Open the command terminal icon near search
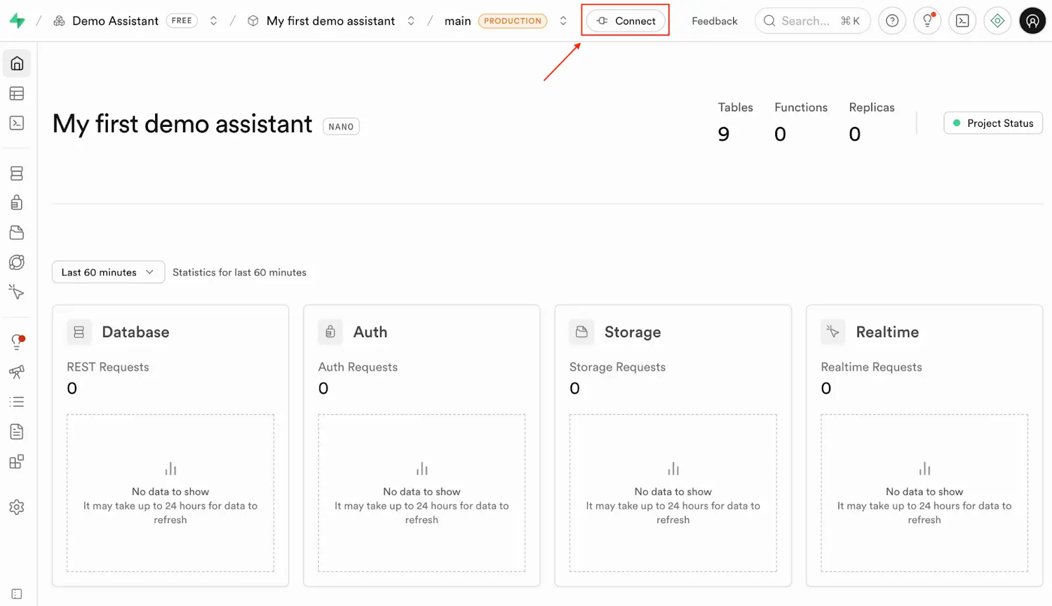This screenshot has height=606, width=1052. coord(962,20)
